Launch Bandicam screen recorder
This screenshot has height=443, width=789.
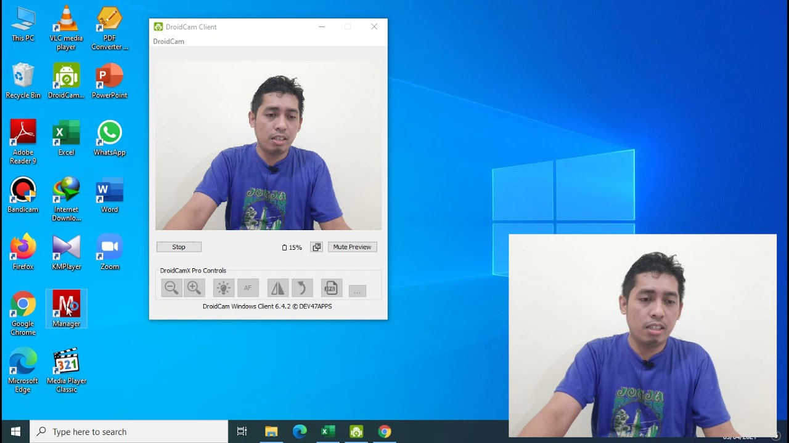[x=23, y=195]
